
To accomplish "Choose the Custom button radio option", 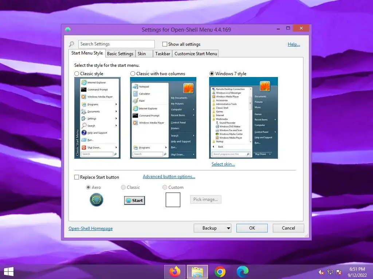I will (x=165, y=187).
